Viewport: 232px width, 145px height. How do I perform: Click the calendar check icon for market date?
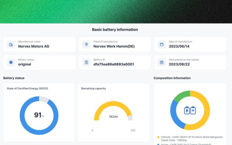tap(162, 62)
